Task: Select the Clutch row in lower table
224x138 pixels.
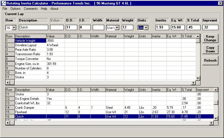Action: coord(109,116)
